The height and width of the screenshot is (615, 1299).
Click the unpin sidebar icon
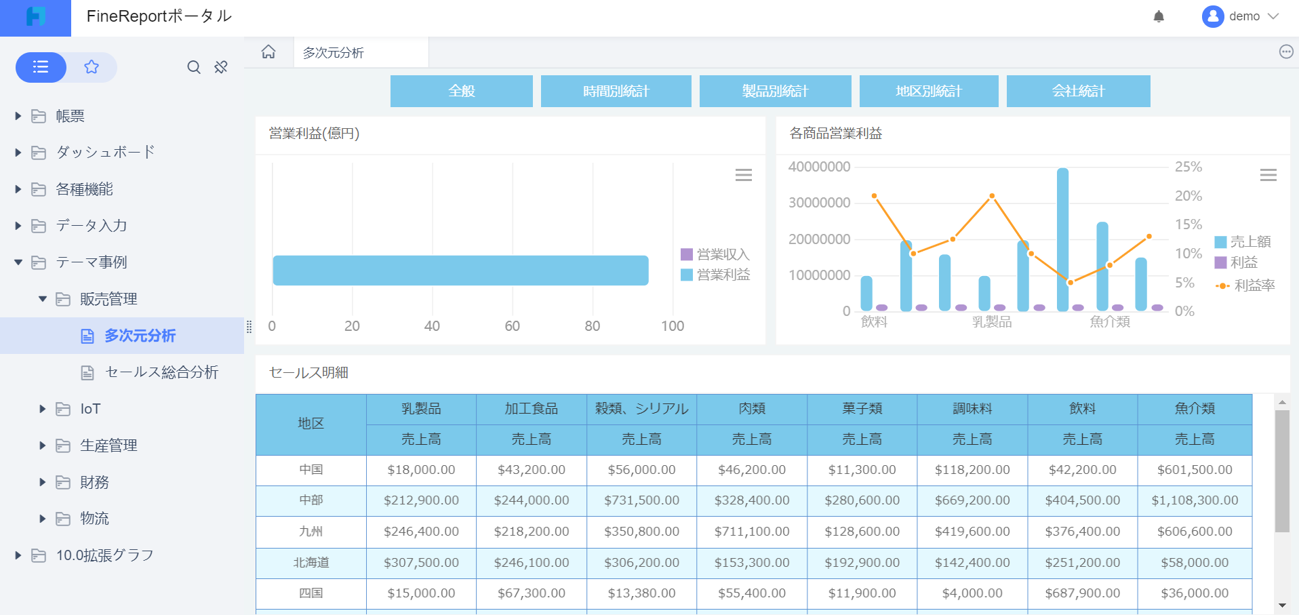coord(221,67)
